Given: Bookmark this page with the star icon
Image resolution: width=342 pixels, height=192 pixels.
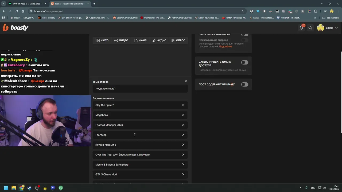Looking at the screenshot, I should (x=243, y=11).
